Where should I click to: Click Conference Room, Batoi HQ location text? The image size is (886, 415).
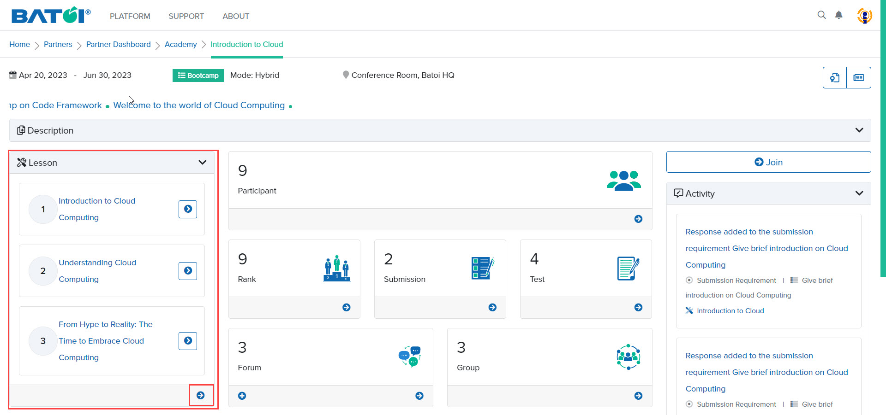point(403,75)
